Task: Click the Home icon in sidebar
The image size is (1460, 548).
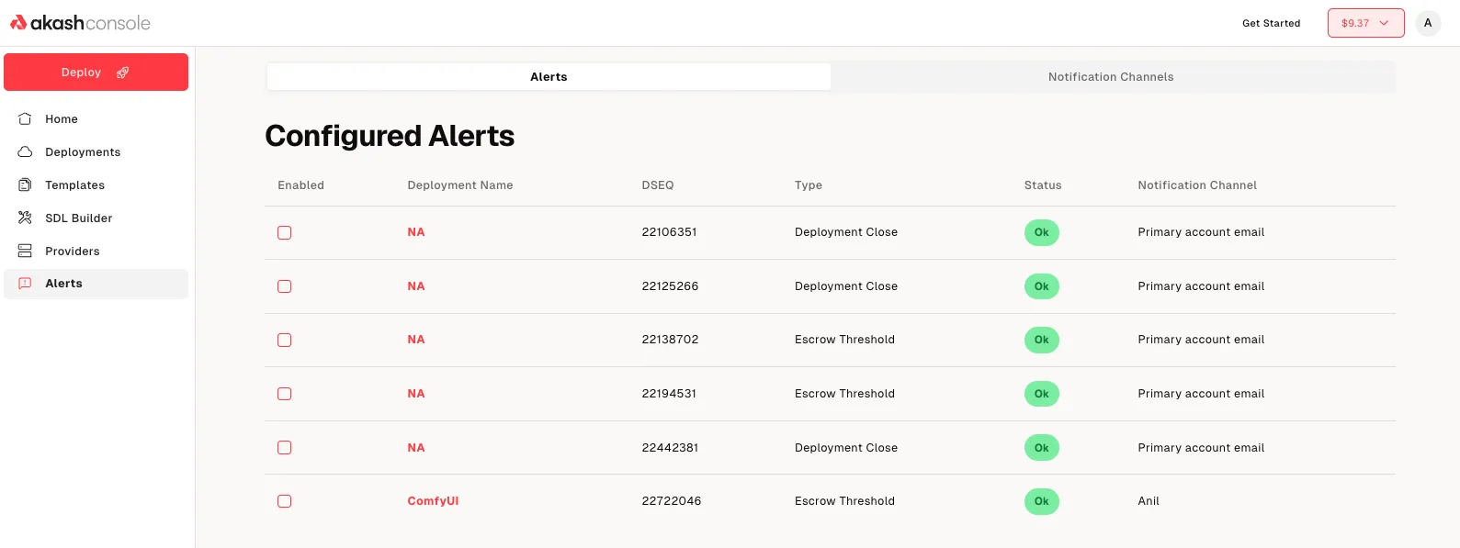Action: tap(25, 119)
